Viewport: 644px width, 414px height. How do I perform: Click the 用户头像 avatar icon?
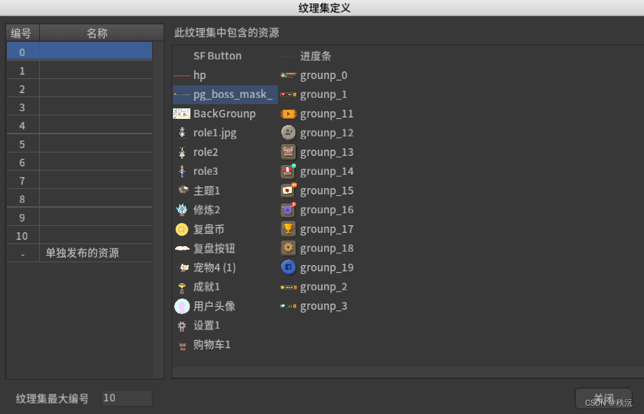pos(181,306)
